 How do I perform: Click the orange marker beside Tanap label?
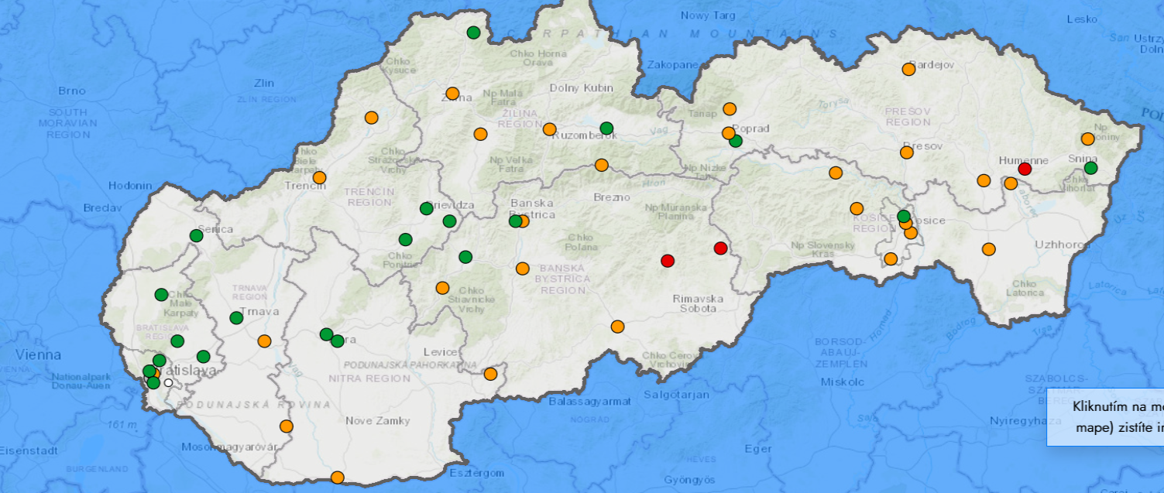(730, 109)
